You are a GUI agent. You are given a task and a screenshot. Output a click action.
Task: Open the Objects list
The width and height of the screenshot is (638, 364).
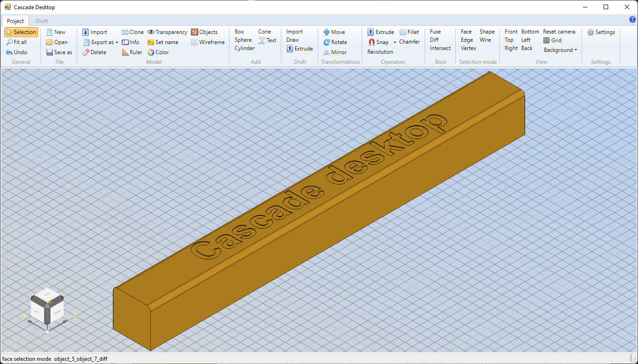pyautogui.click(x=204, y=32)
